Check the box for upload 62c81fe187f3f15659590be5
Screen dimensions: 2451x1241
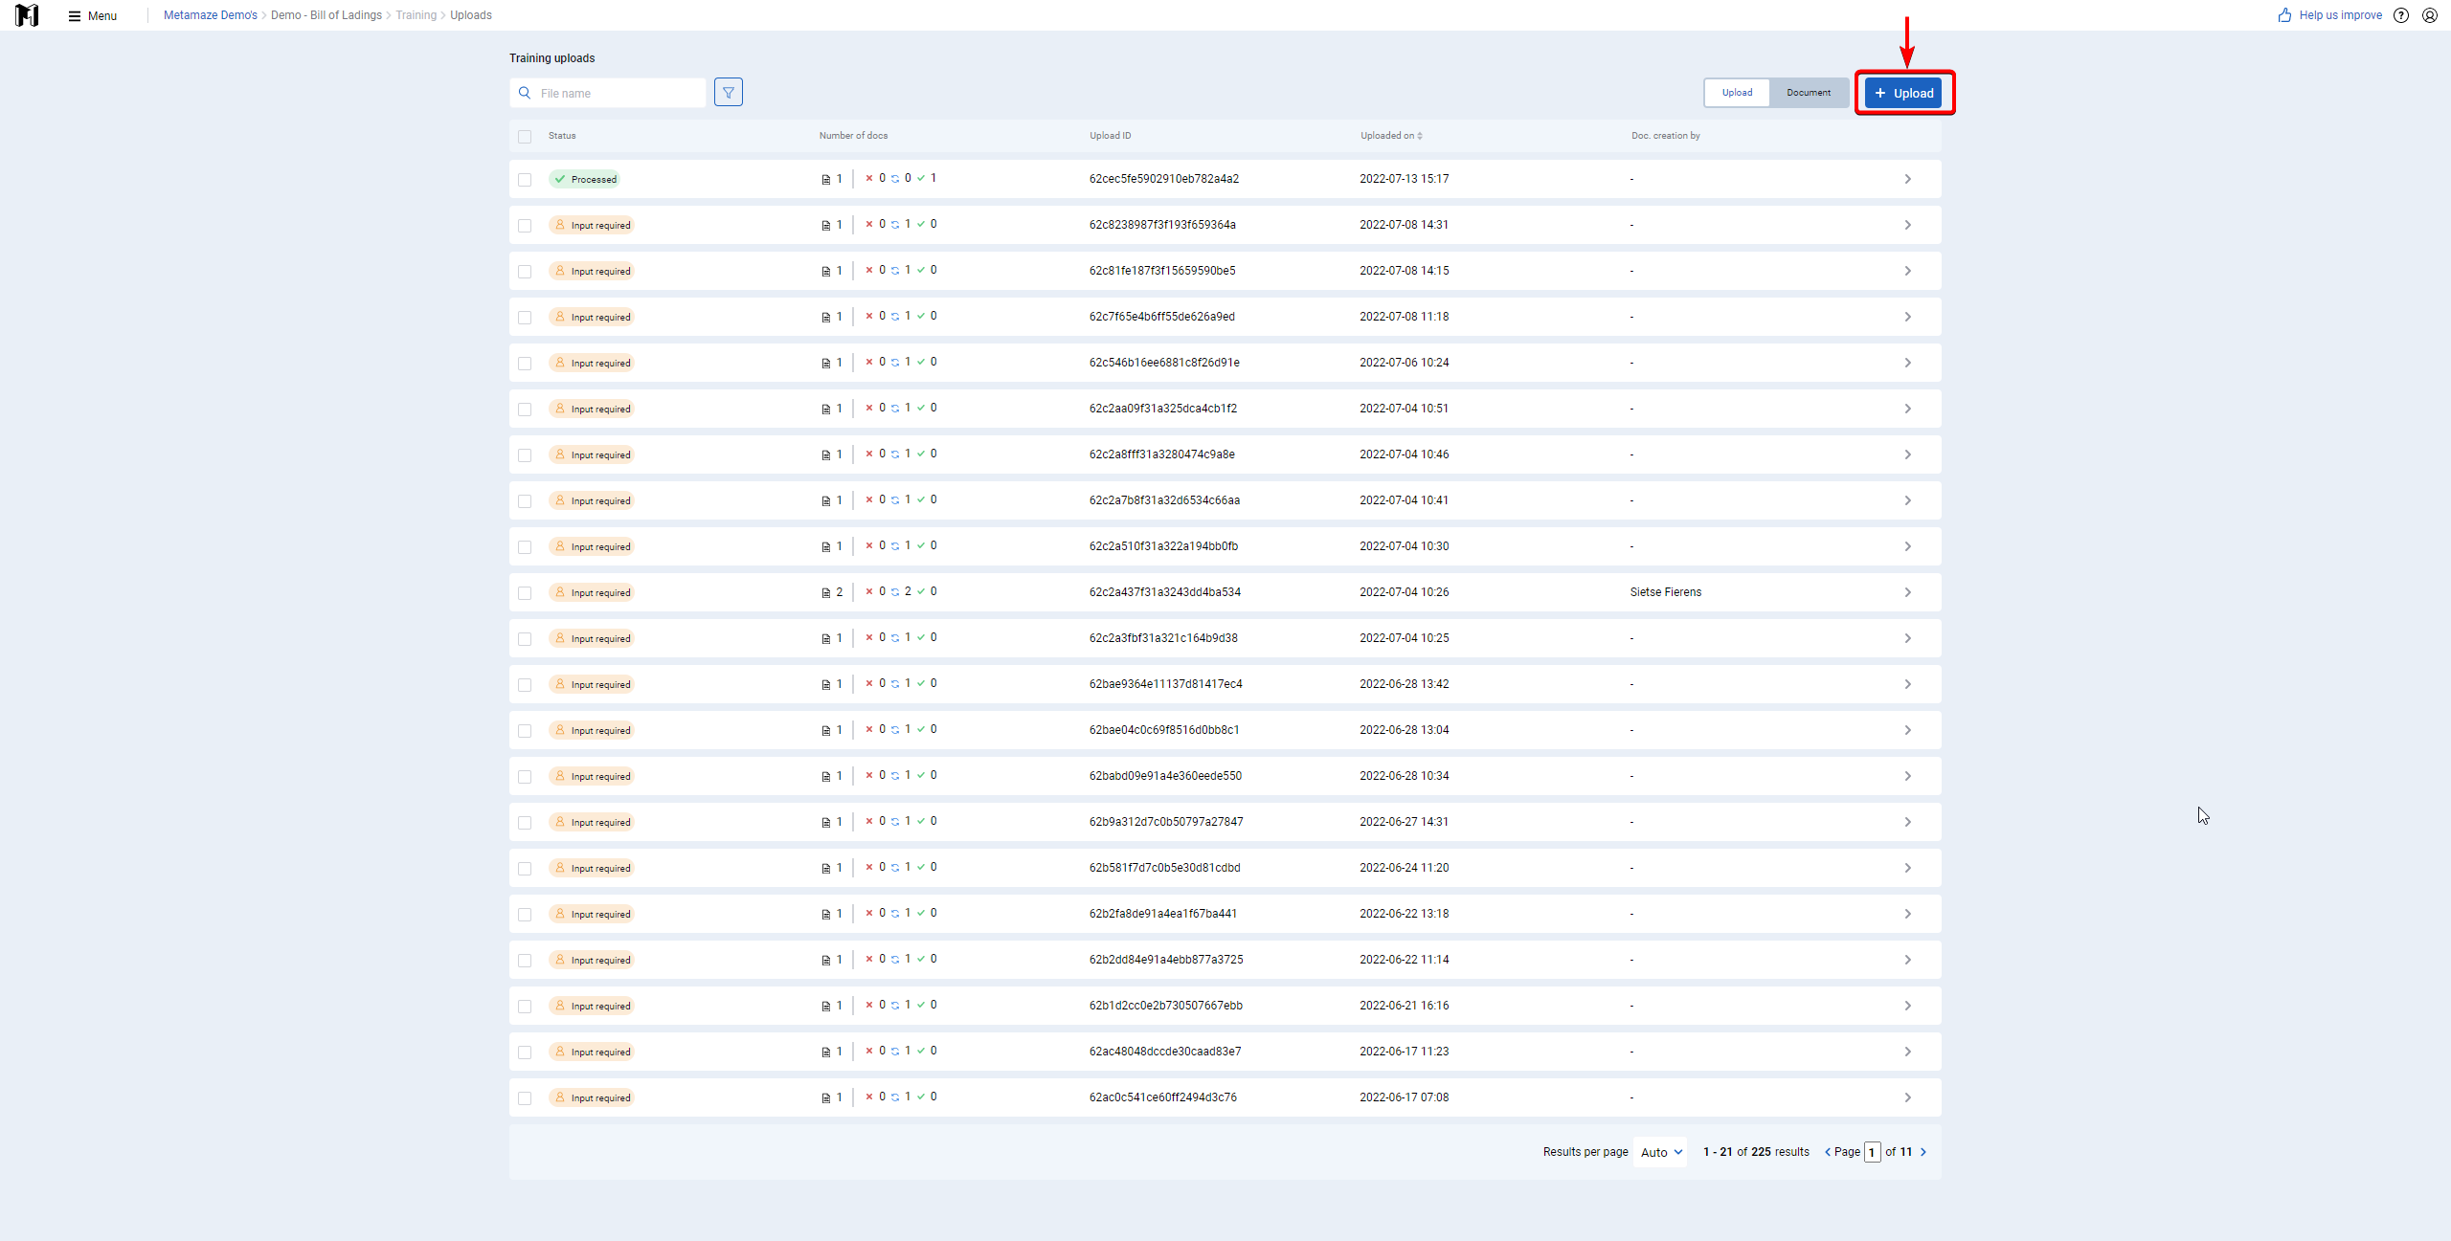pos(525,272)
